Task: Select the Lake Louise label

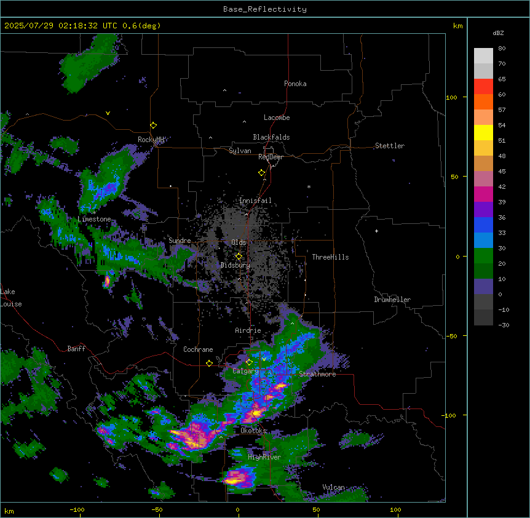Action: [11, 298]
